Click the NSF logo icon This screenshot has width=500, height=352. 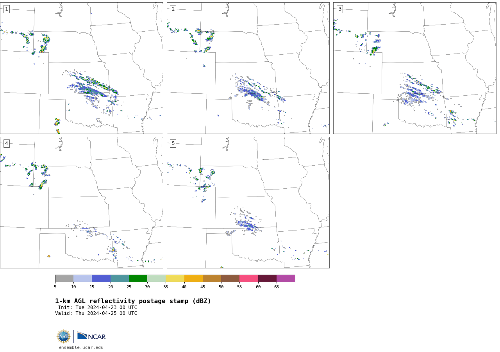click(64, 336)
